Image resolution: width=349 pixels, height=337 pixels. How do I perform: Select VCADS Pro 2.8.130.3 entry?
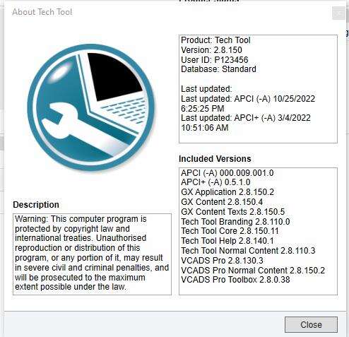(x=222, y=261)
